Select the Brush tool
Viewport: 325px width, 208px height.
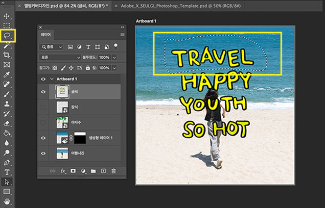coord(7,94)
